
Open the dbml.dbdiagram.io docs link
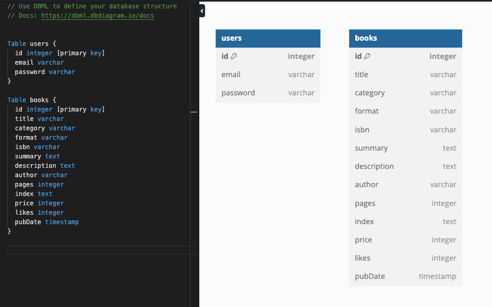(98, 16)
